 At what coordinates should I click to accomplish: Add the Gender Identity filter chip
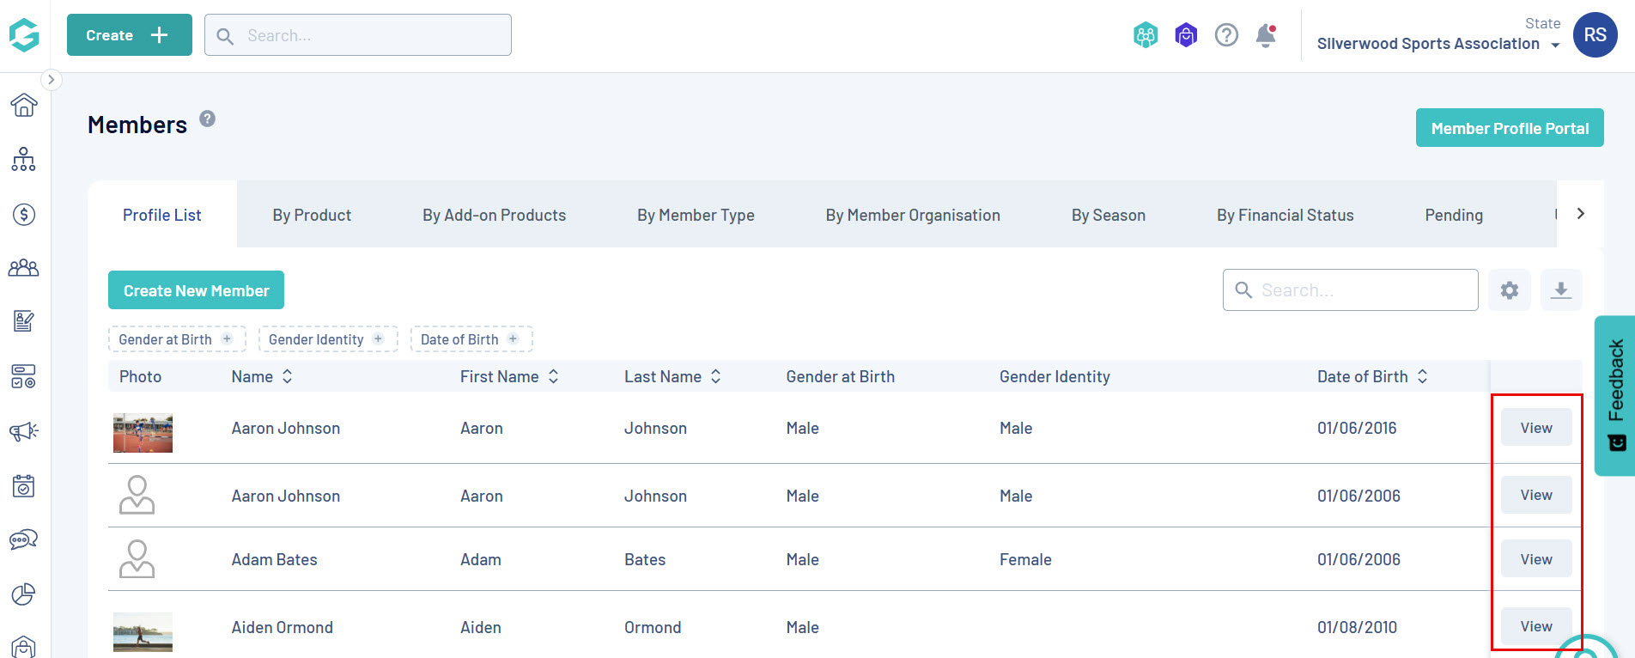(328, 339)
